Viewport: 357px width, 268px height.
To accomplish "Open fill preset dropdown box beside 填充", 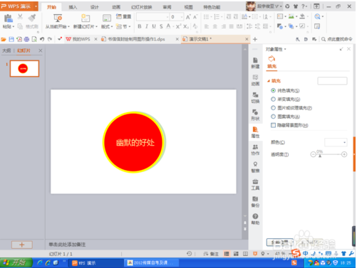I will (332, 81).
